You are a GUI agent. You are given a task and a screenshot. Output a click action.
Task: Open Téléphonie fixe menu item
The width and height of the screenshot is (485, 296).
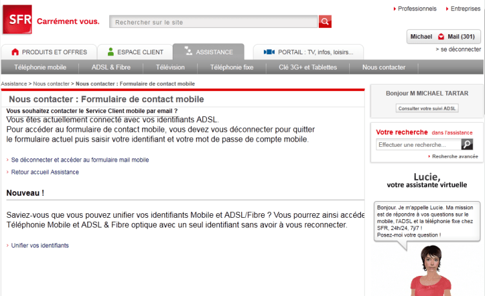[x=232, y=67]
